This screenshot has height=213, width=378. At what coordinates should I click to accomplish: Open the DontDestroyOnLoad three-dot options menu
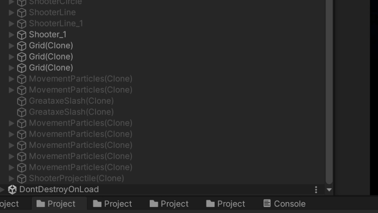point(316,190)
